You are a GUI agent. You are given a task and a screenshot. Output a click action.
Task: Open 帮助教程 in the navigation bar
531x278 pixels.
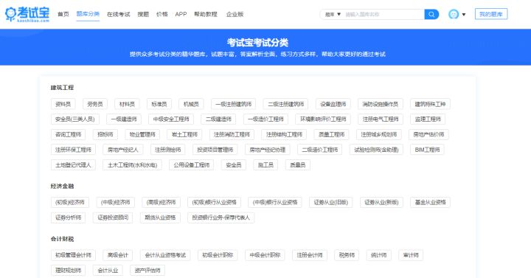pos(205,14)
